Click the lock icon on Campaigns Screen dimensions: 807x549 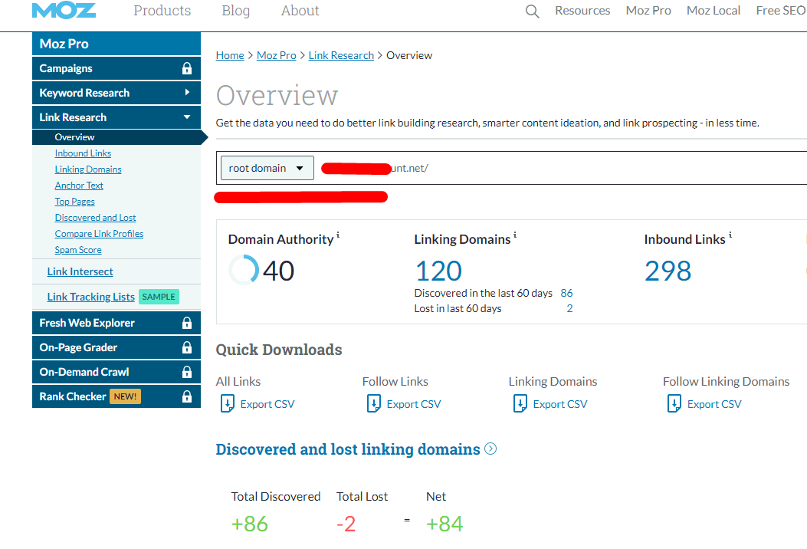186,69
